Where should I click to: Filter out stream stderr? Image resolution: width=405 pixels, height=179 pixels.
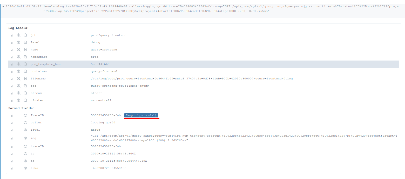[25, 93]
